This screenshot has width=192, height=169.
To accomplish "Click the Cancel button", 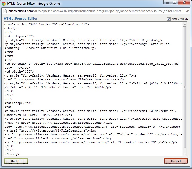I will tap(176, 161).
